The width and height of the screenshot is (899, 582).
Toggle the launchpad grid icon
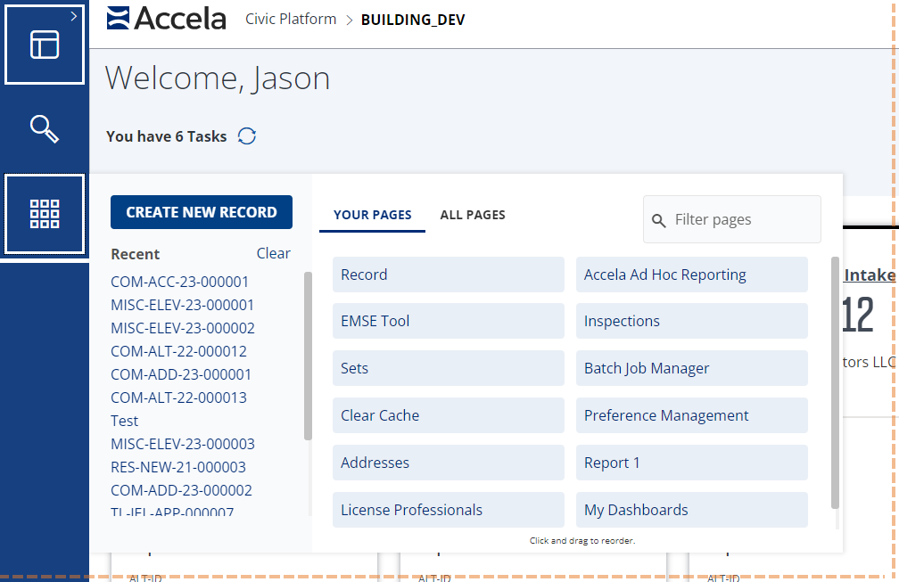45,214
